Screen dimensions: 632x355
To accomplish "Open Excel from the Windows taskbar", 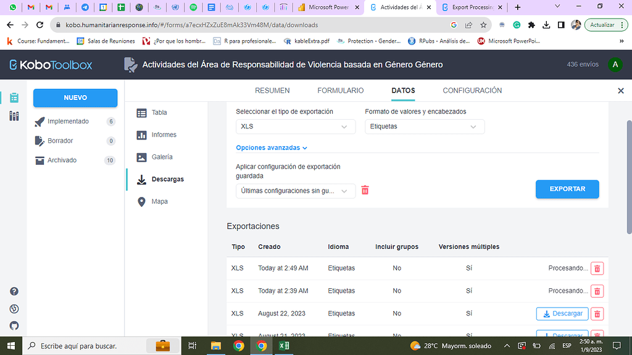I will (x=285, y=346).
